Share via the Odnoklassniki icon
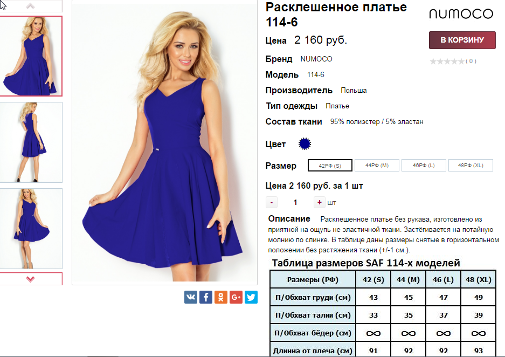Viewport: 505px width, 357px height. [221, 297]
